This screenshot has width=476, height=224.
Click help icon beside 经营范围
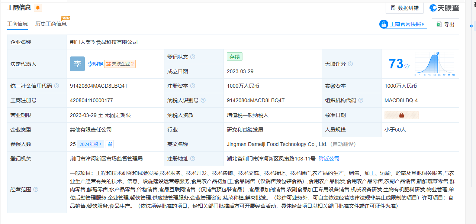pos(36,189)
